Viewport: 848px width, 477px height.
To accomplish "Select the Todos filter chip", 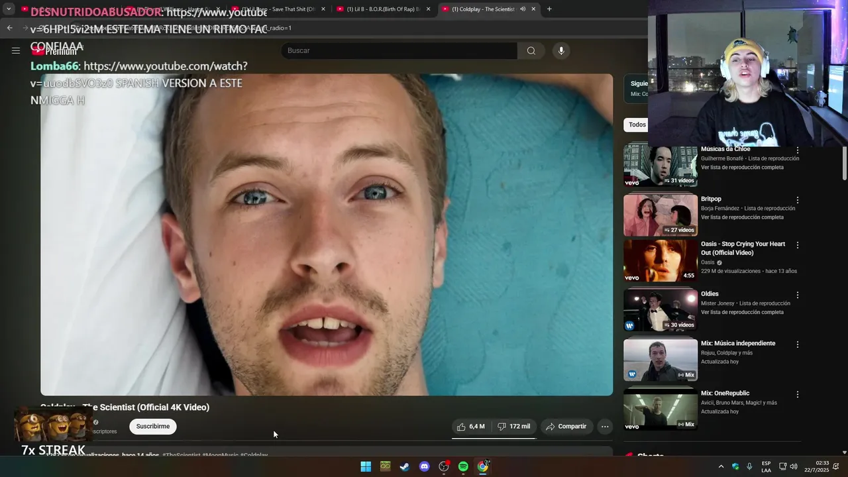I will point(637,125).
